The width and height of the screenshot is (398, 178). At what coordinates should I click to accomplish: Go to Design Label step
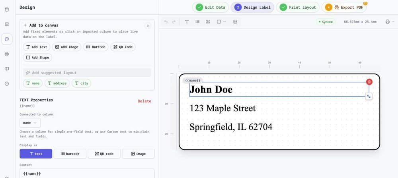coord(252,8)
